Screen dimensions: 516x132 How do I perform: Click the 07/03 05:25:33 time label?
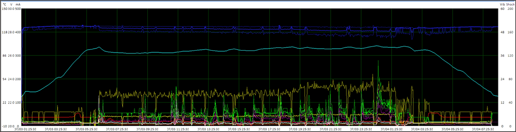86,129
